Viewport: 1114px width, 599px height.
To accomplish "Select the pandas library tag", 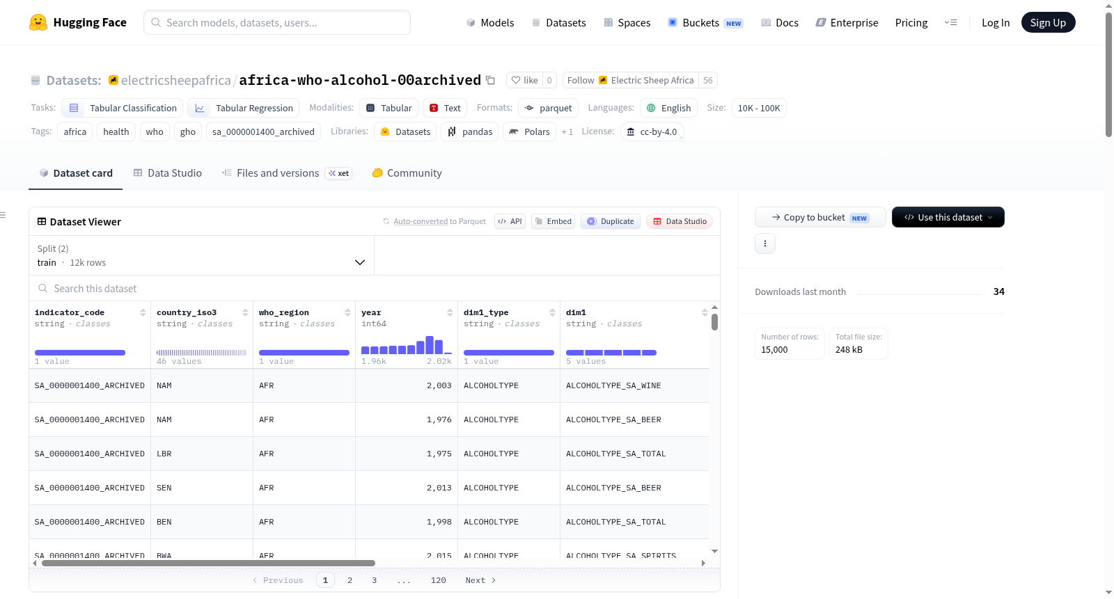I will tap(469, 131).
